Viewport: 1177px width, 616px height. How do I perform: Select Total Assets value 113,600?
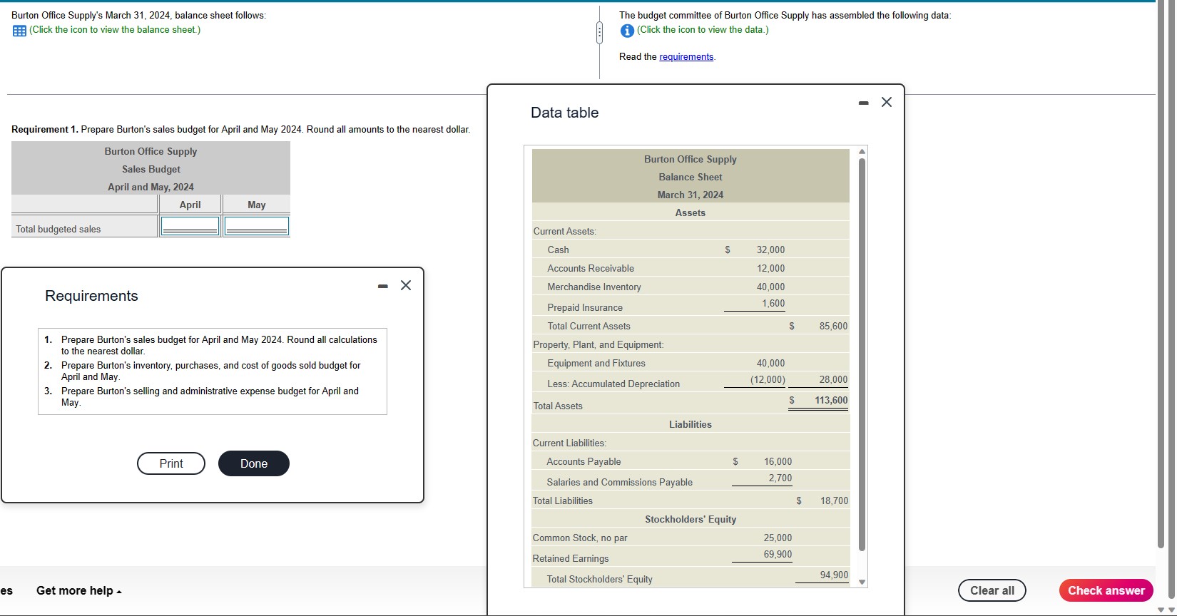(832, 400)
